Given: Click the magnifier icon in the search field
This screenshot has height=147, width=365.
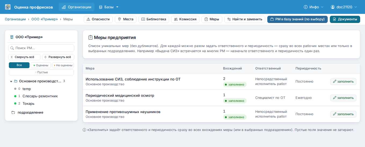Looking at the screenshot, I should 12,48.
